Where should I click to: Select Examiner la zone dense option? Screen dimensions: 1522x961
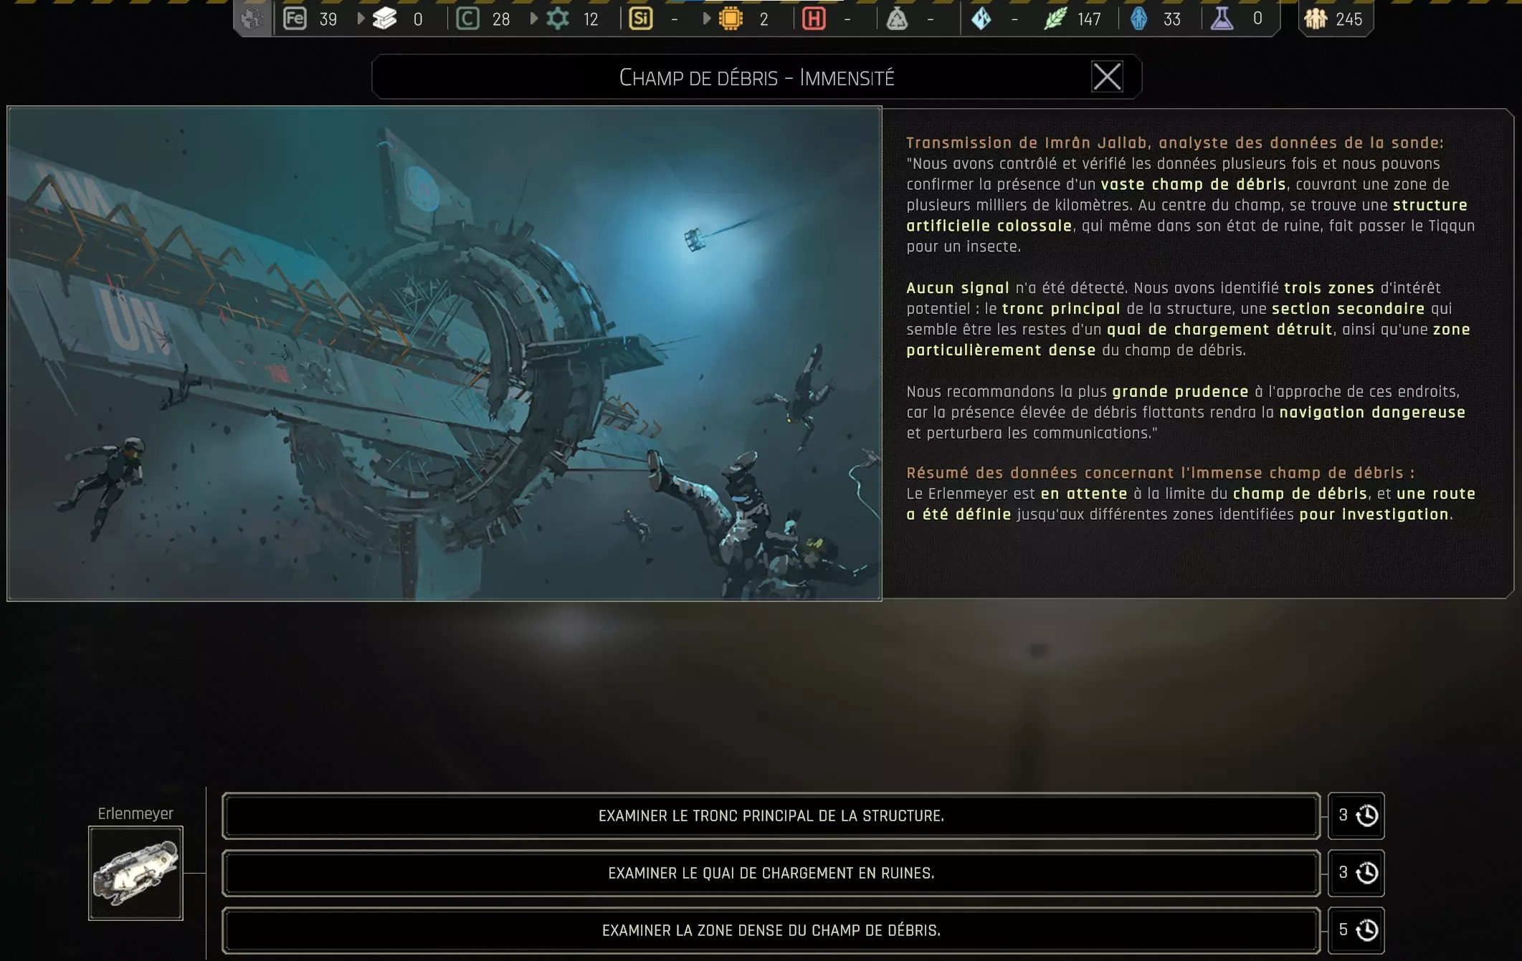click(771, 930)
